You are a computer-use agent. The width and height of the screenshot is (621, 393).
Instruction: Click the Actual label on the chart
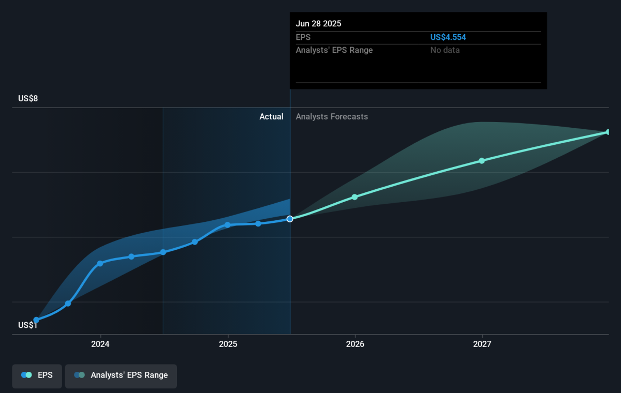click(x=271, y=117)
